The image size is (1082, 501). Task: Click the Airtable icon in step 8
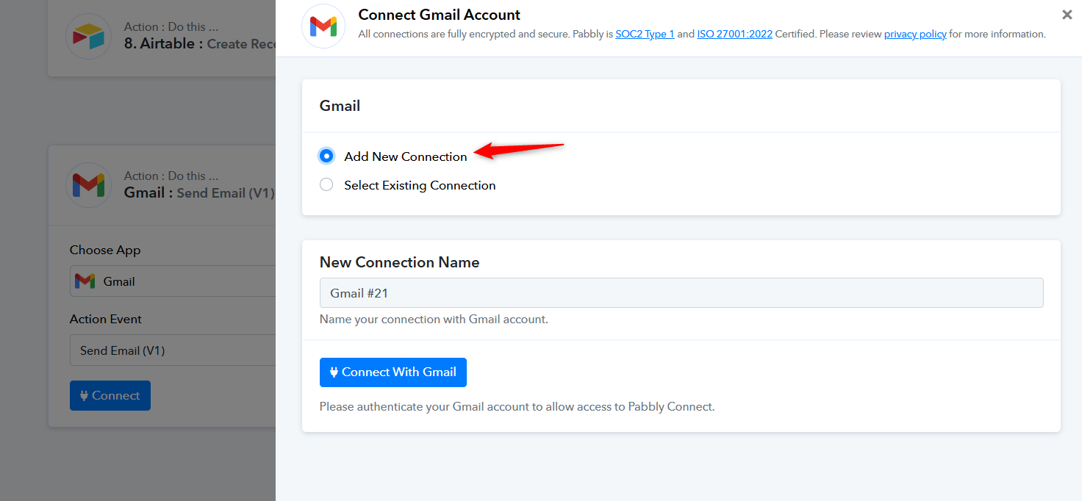pos(88,37)
